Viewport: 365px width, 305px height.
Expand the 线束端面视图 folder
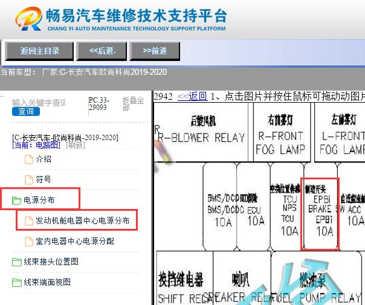coord(47,282)
